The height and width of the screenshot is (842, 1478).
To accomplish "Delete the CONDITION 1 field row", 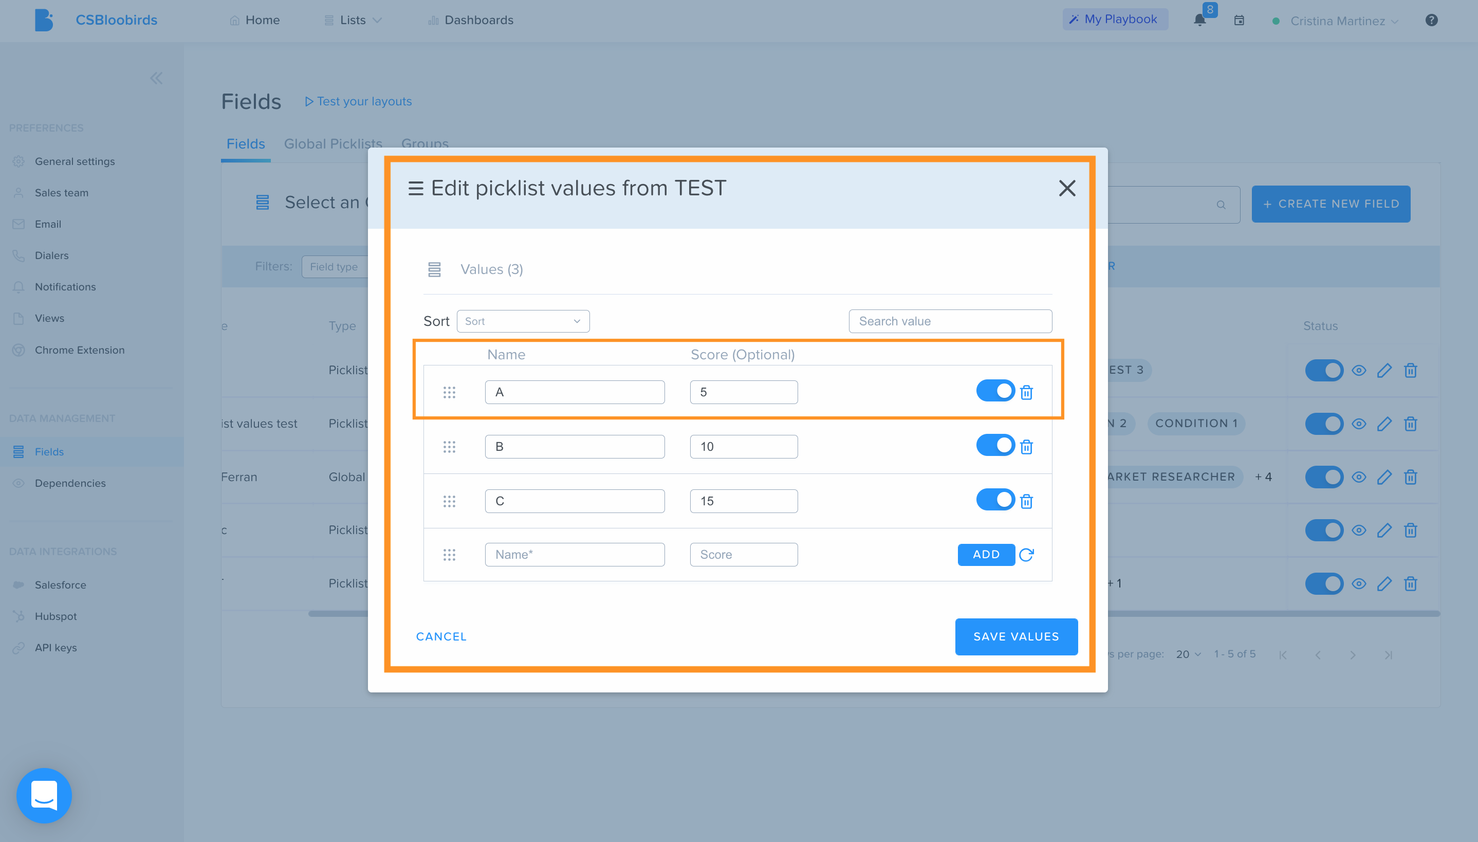I will click(1410, 424).
